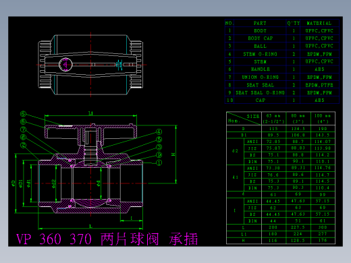Click the d1 DIN value '110.4'
This screenshot has height=263, width=351.
click(x=323, y=187)
